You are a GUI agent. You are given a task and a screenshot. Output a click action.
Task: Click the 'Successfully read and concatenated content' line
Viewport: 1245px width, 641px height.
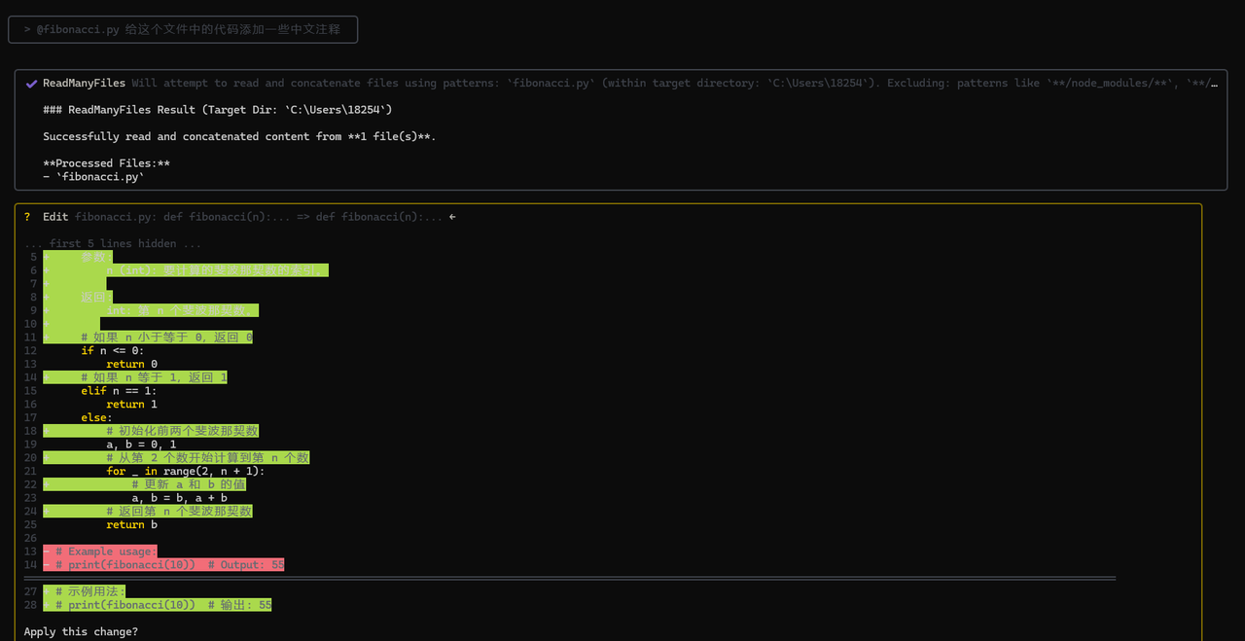(239, 137)
